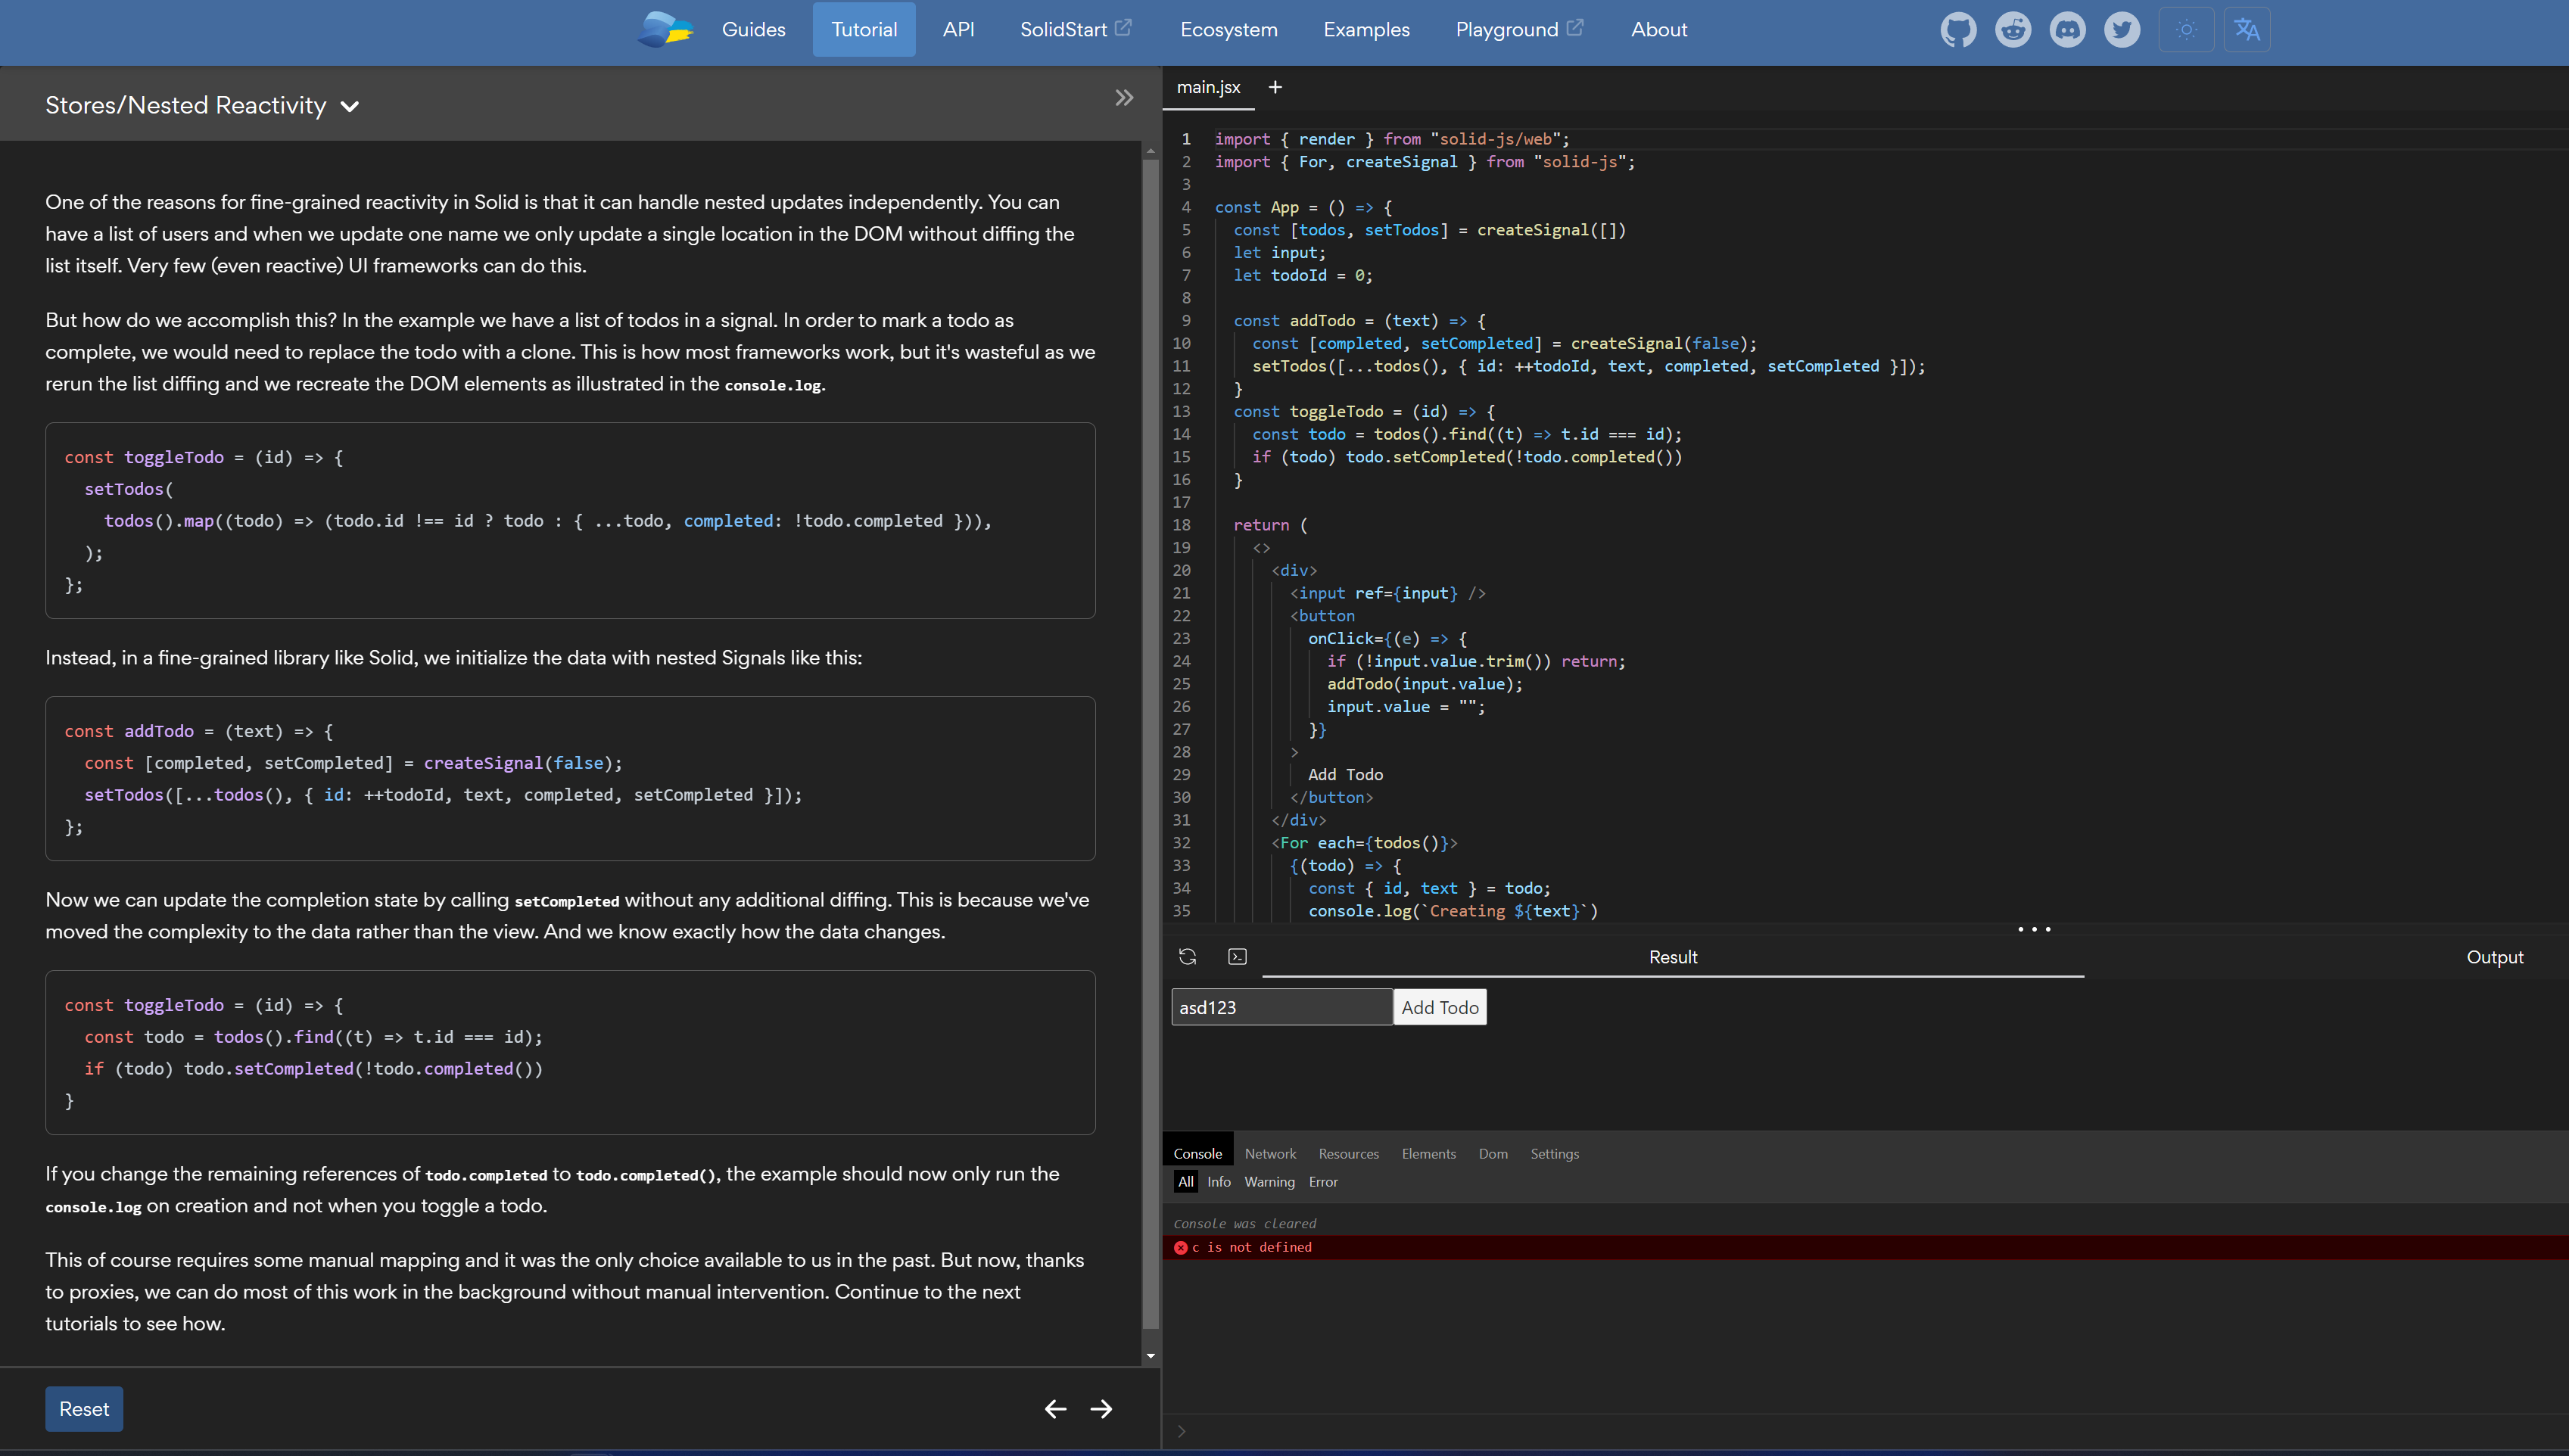Toggle light/dark theme sun button
This screenshot has width=2569, height=1456.
(2186, 30)
